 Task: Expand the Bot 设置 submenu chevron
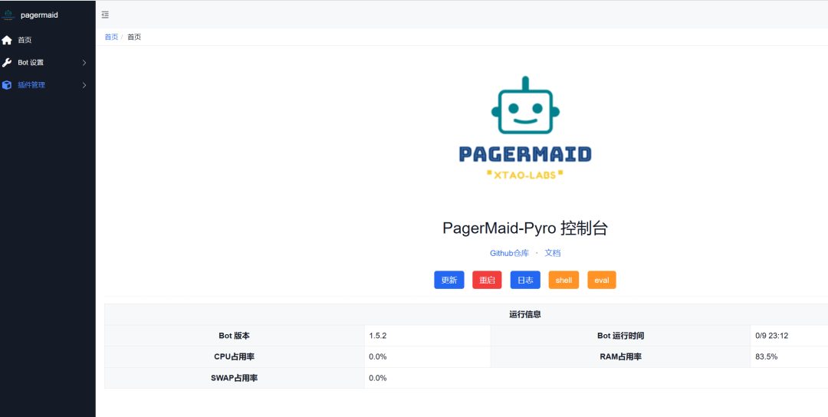pyautogui.click(x=84, y=63)
